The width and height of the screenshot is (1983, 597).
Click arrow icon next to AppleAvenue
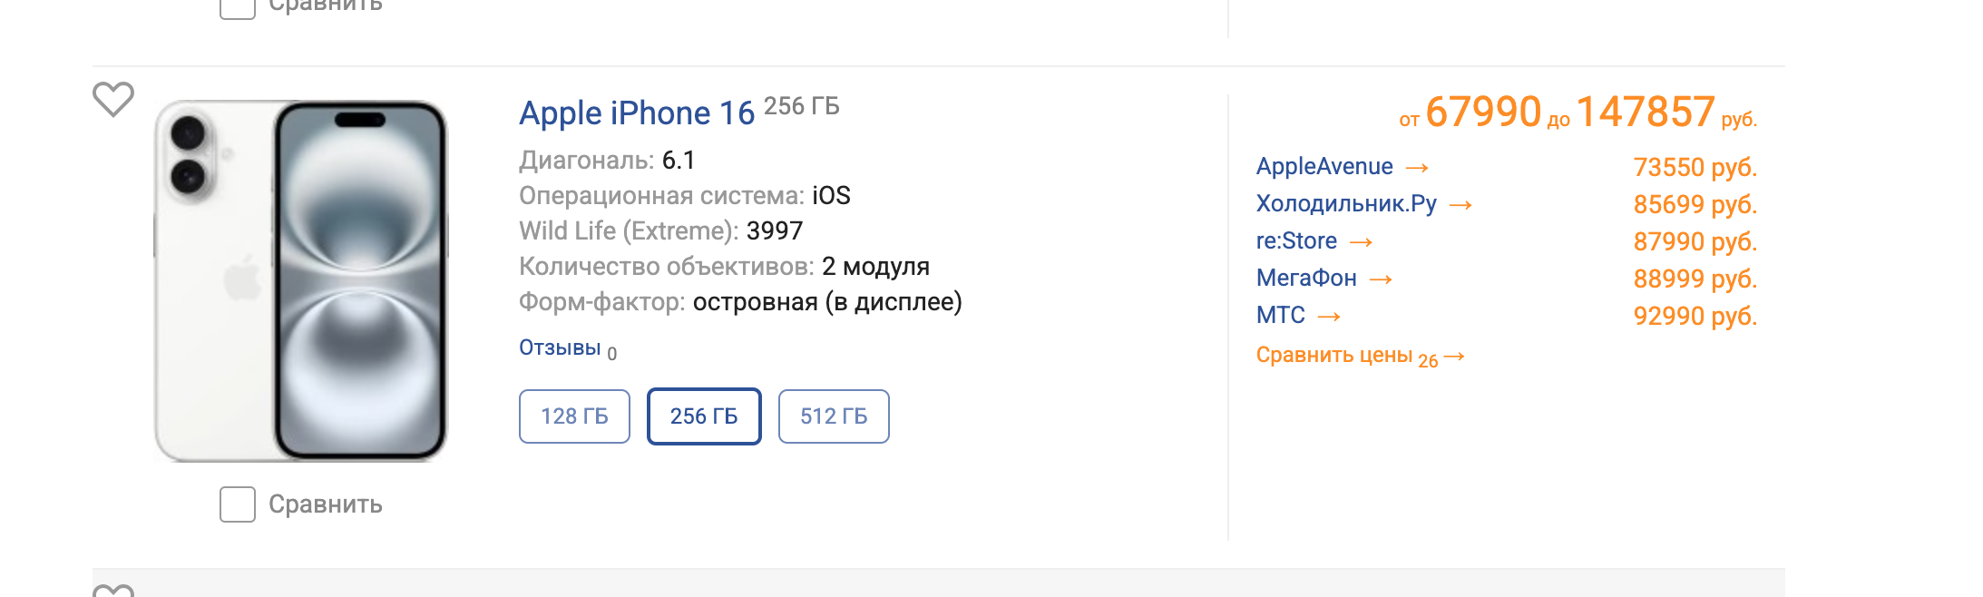tap(1417, 168)
